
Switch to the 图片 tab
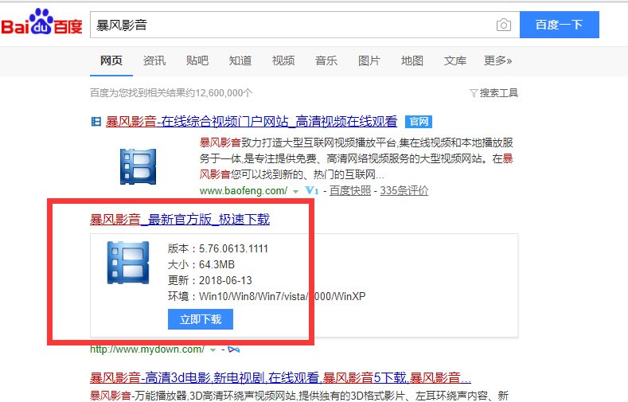pos(369,60)
